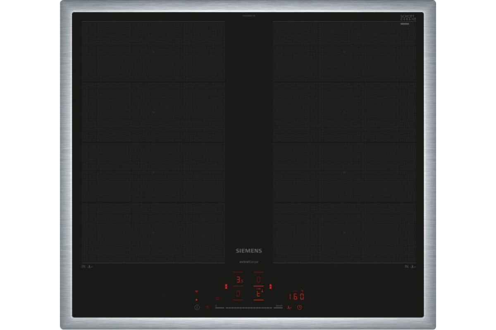Set slider to the boost end

[x=278, y=307]
